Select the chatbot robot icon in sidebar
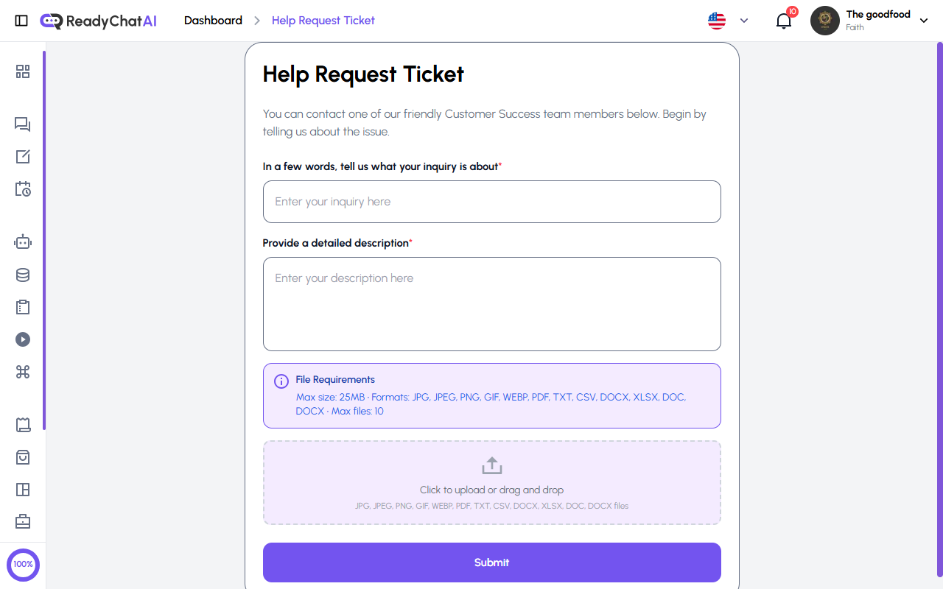 pos(22,241)
